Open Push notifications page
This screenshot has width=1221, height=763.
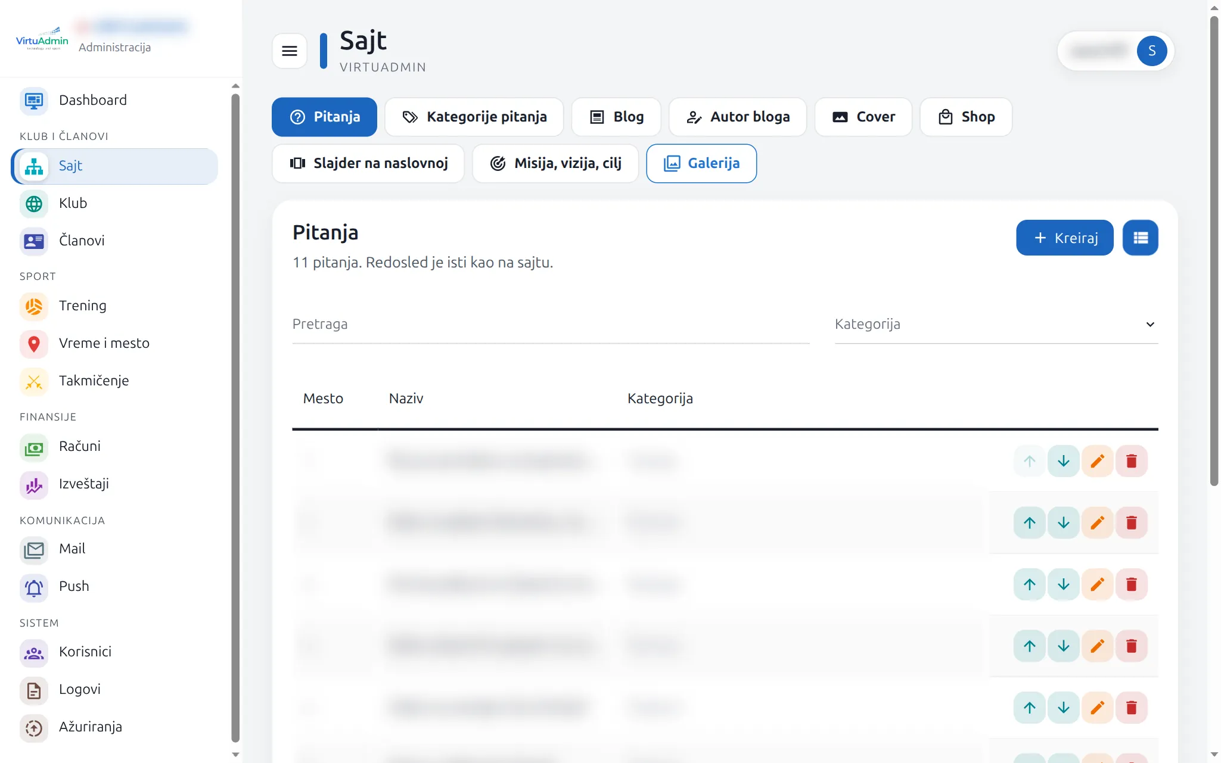114,586
